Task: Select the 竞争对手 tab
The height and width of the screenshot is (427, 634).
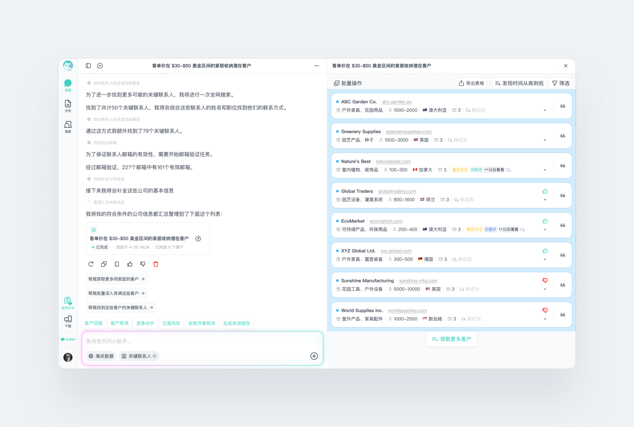Action: (x=145, y=323)
